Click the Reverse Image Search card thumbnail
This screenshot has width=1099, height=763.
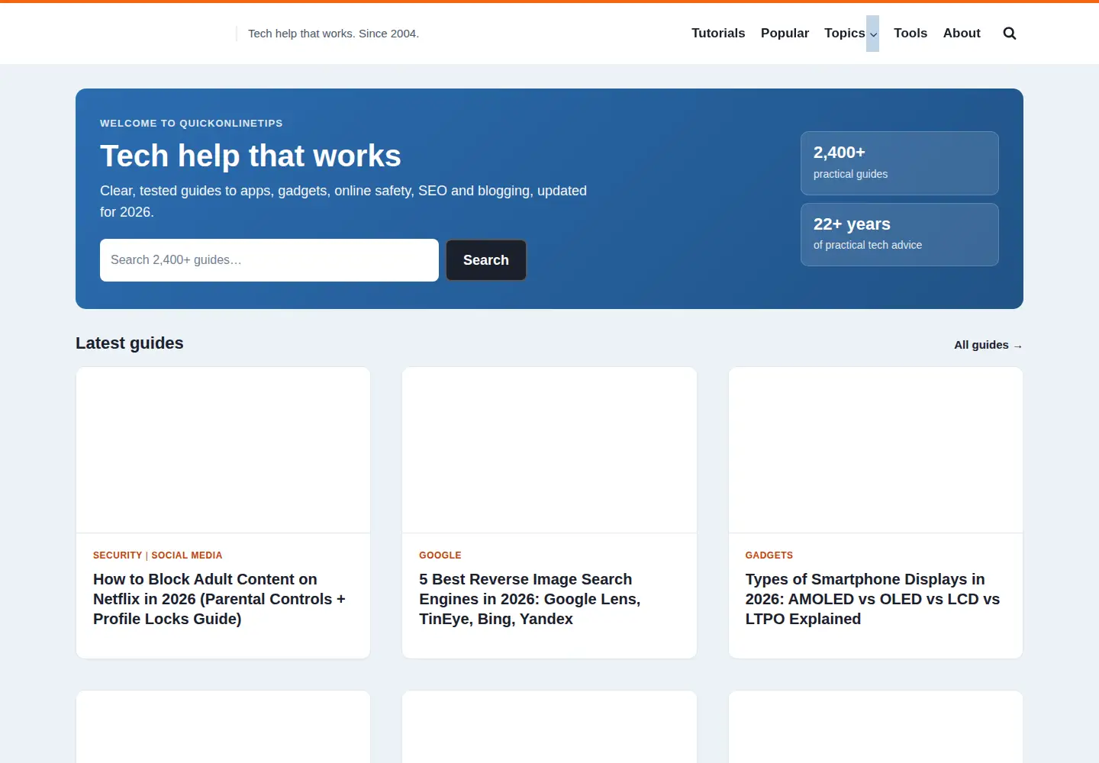click(x=549, y=450)
